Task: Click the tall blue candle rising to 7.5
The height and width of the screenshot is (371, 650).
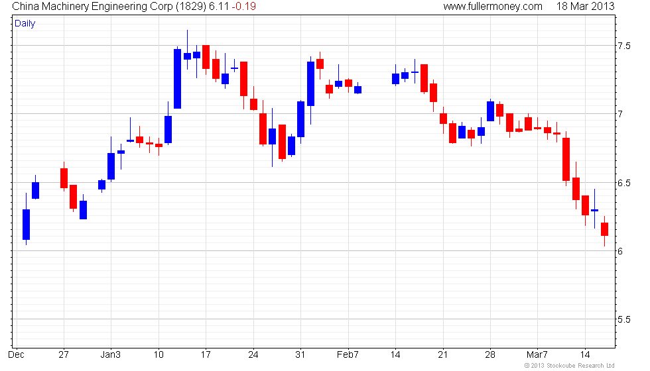Action: click(178, 79)
